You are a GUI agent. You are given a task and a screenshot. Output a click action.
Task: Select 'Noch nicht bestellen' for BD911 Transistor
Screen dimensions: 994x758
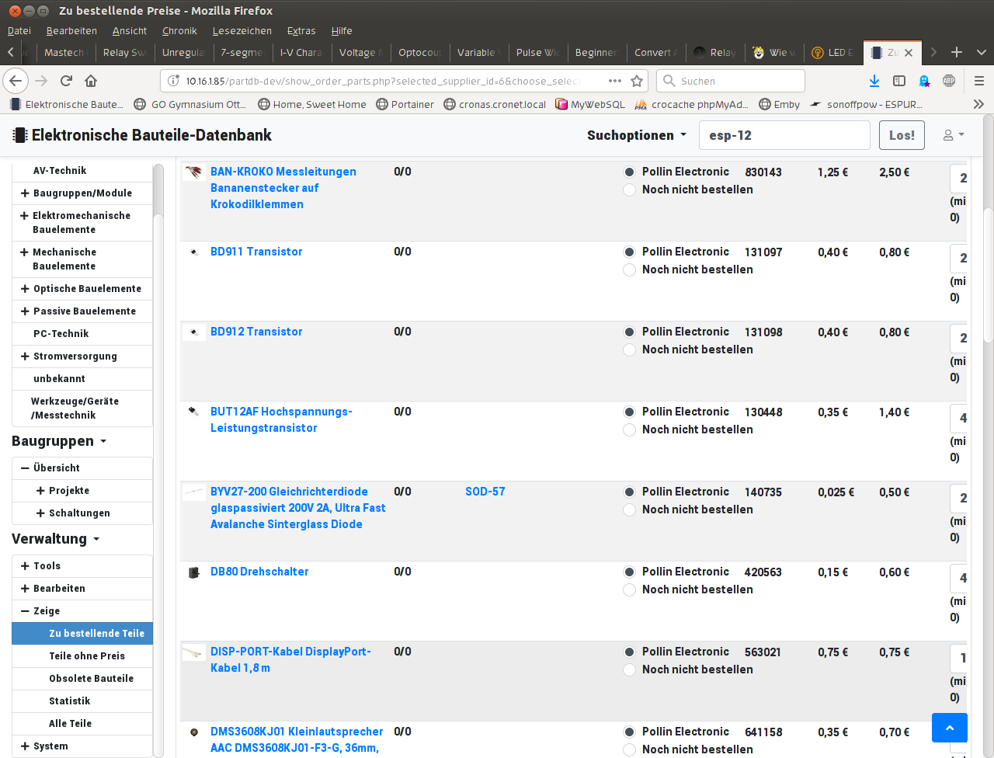pos(630,270)
